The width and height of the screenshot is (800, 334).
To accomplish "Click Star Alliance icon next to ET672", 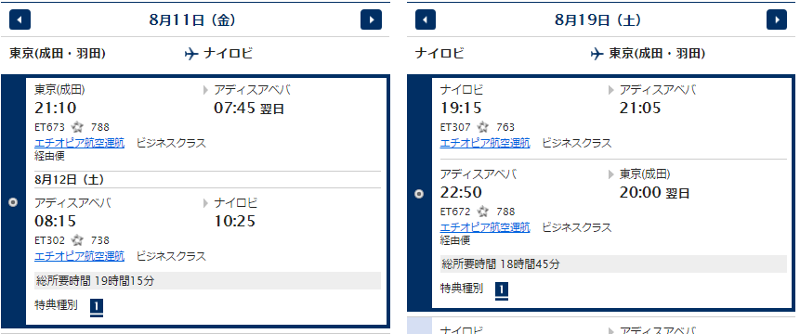I will [x=482, y=212].
